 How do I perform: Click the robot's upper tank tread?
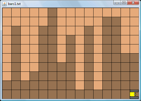[134, 91]
